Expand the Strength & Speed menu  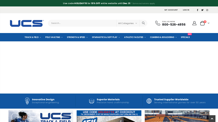pyautogui.click(x=77, y=37)
